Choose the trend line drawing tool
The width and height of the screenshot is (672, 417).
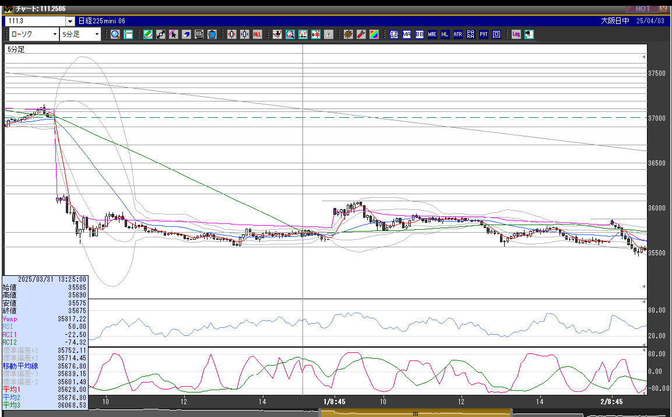(x=161, y=34)
